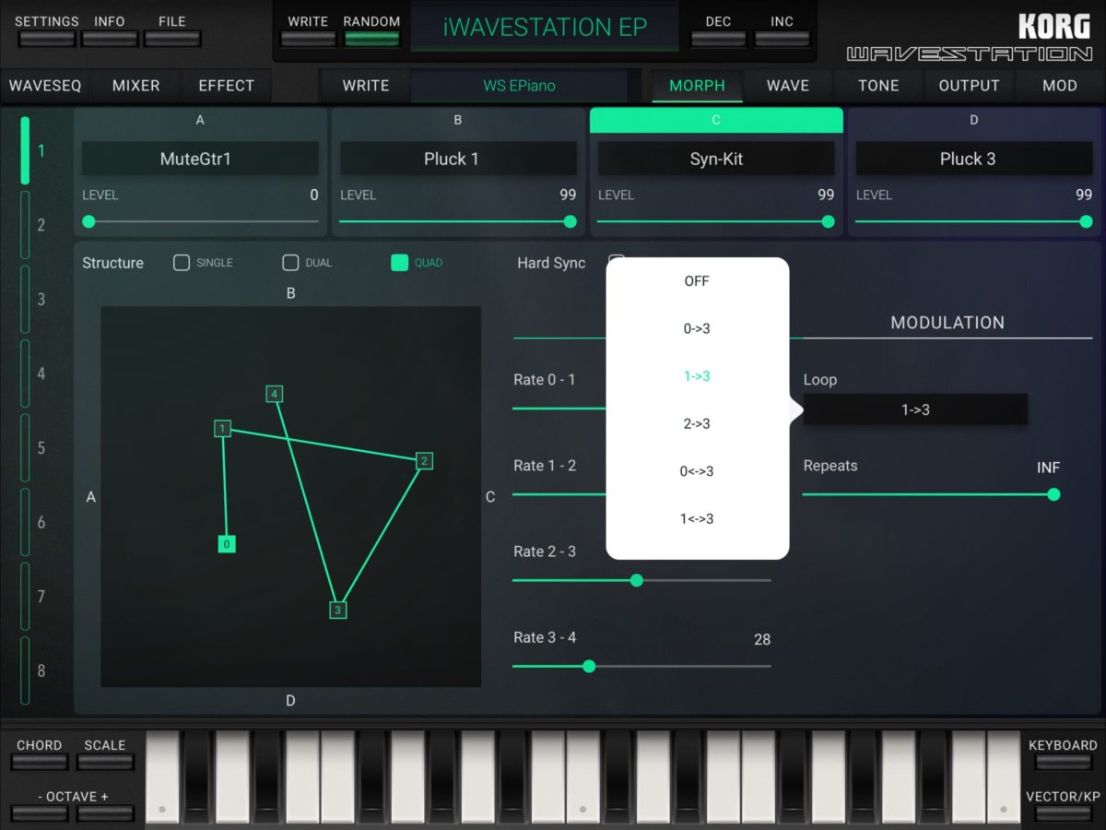
Task: Switch to the WAVE tab
Action: 788,86
